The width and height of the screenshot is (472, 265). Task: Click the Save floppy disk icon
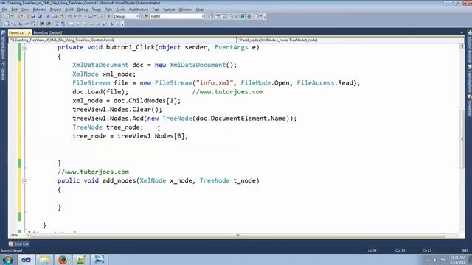pyautogui.click(x=33, y=16)
